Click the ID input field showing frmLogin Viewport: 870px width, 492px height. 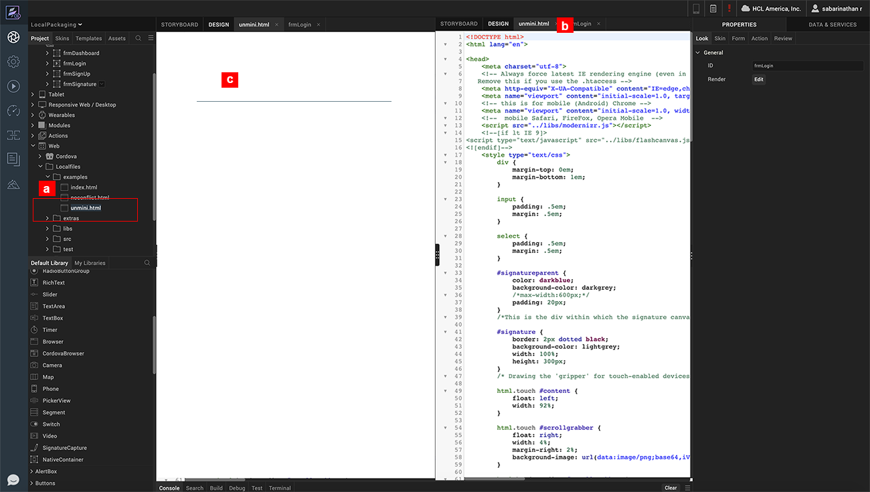(806, 66)
